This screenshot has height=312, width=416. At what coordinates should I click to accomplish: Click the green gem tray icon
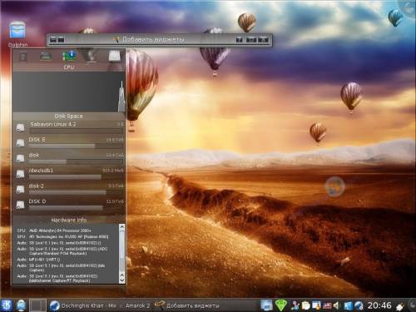pyautogui.click(x=280, y=305)
